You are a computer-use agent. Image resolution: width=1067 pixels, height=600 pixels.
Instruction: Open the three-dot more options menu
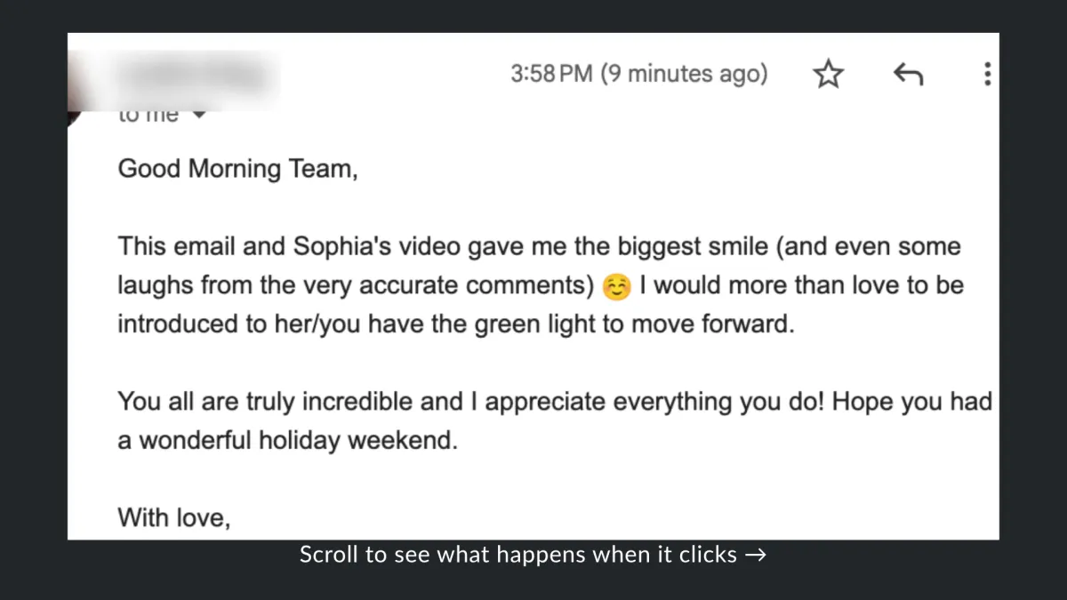987,74
